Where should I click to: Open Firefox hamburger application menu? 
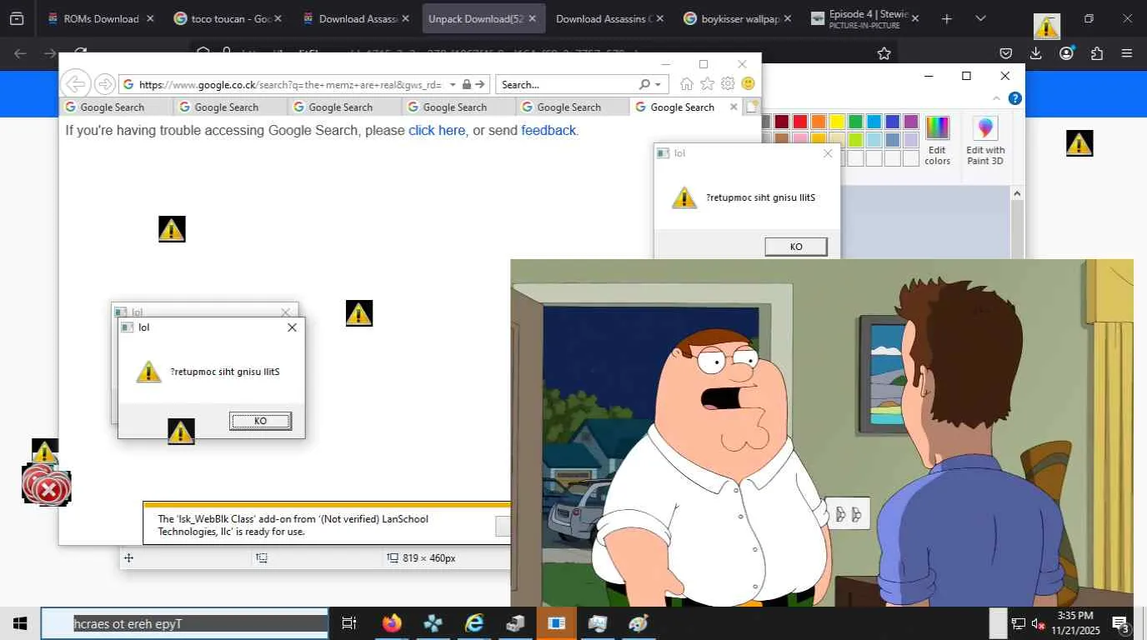(x=1127, y=53)
